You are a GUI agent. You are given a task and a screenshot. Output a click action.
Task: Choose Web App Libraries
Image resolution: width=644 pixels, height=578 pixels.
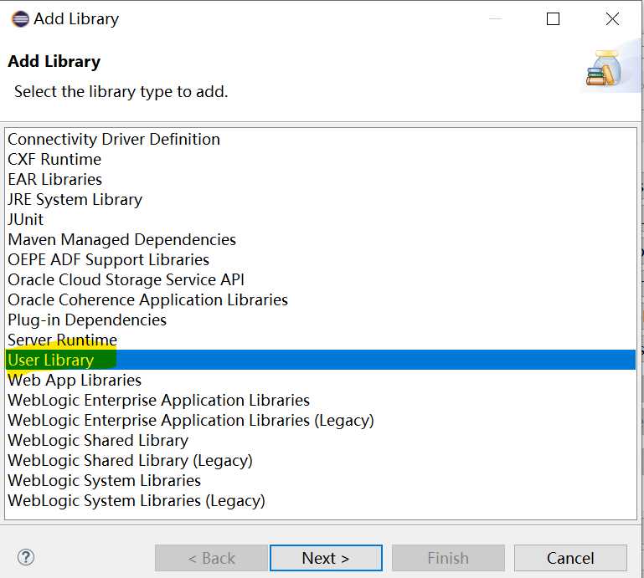75,381
